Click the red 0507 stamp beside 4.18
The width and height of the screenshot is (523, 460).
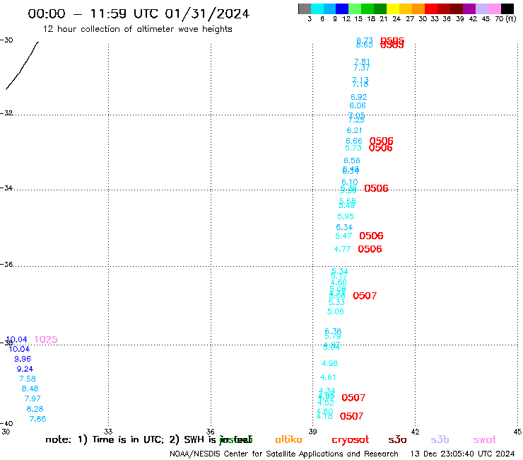[x=351, y=416]
